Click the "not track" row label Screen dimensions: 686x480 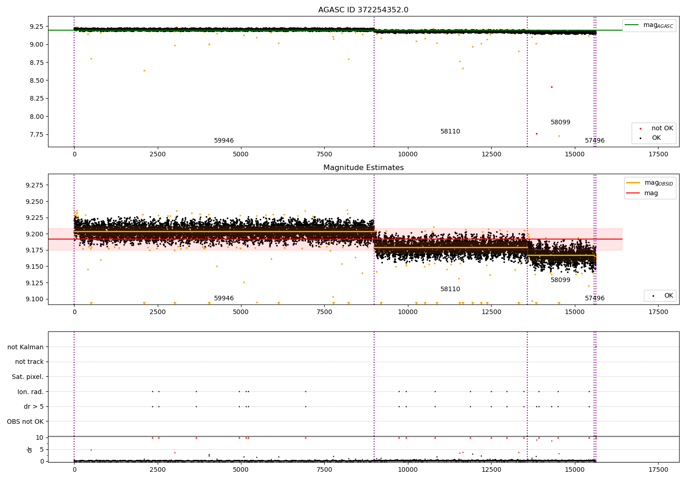pyautogui.click(x=29, y=362)
